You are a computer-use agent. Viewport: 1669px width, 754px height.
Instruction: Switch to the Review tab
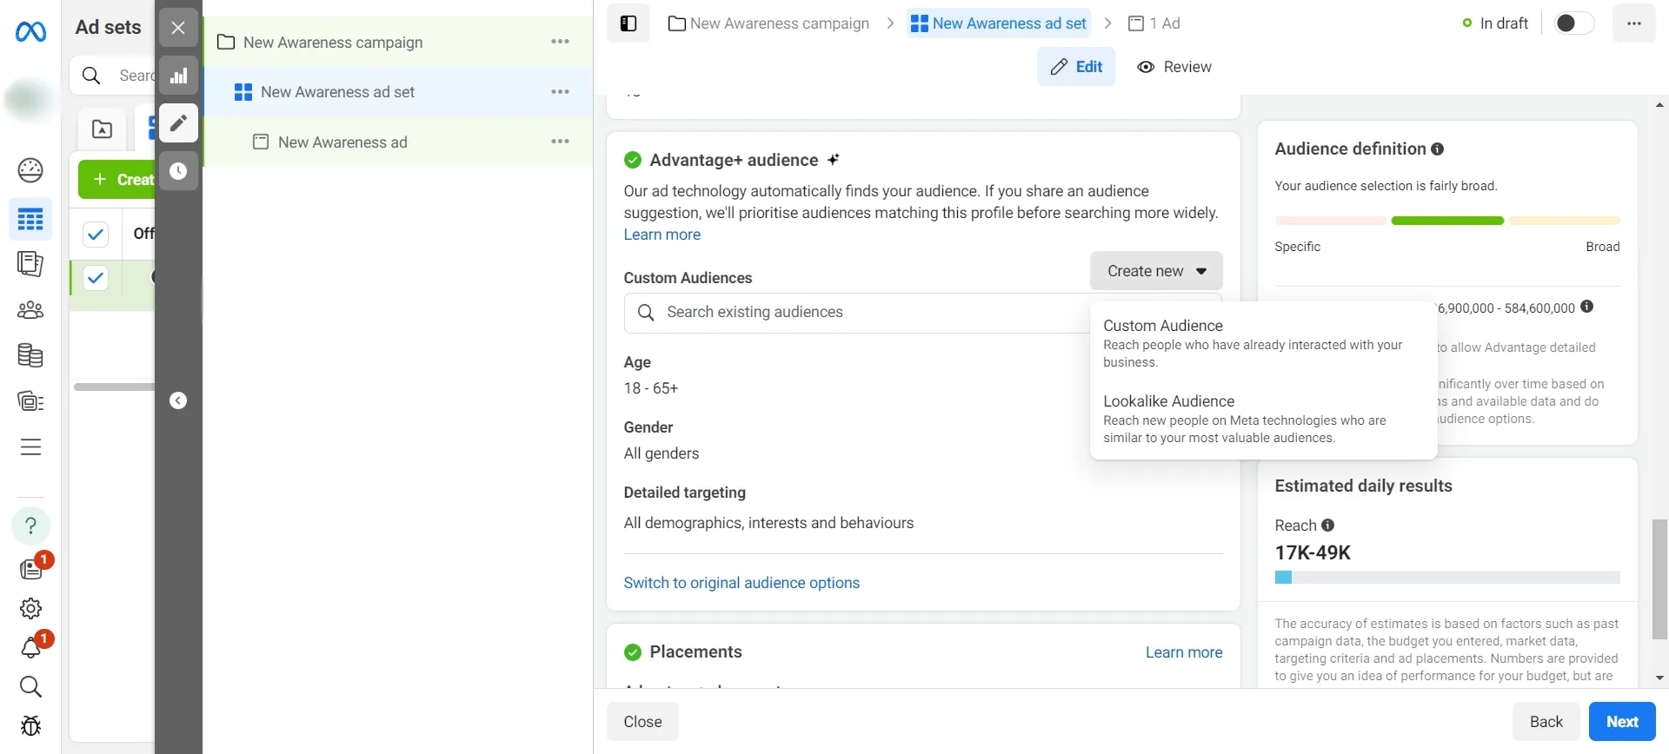click(x=1174, y=67)
